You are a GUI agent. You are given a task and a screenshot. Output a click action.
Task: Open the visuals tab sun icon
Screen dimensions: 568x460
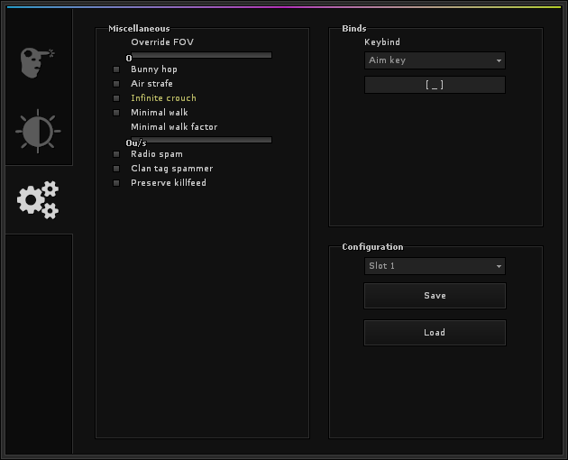[x=38, y=131]
